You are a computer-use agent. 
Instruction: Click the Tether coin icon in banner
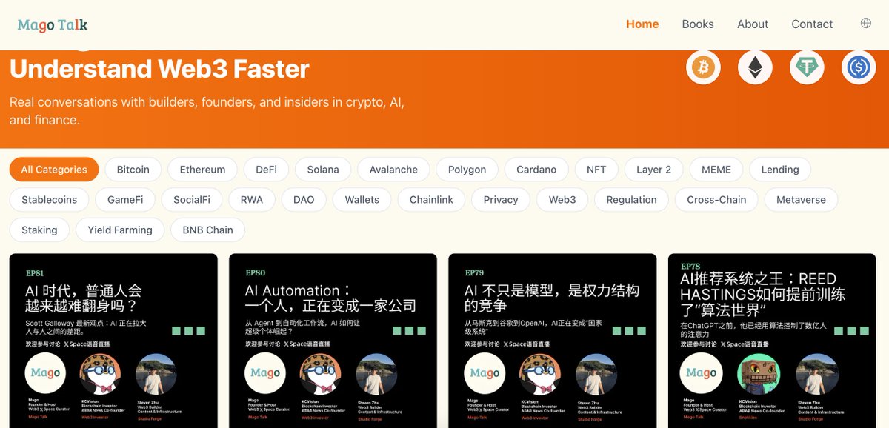807,68
